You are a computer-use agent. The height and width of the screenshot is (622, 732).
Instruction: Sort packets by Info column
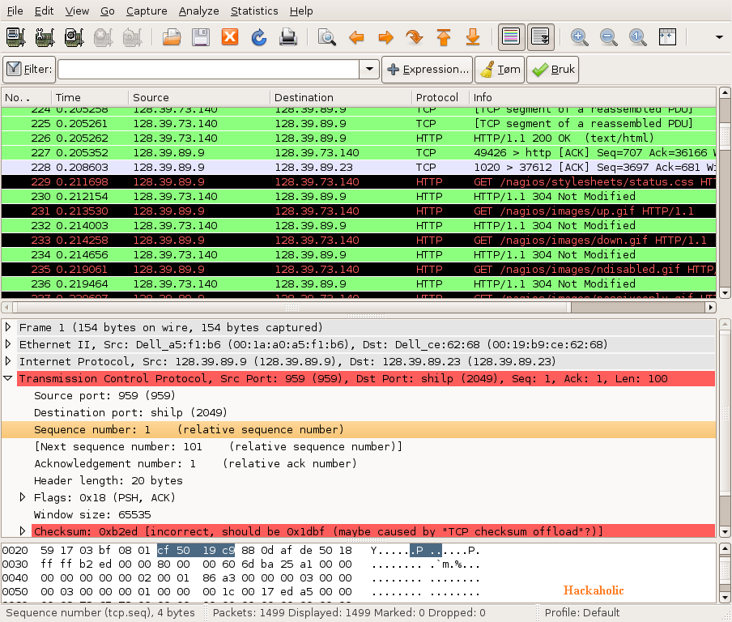[x=593, y=97]
